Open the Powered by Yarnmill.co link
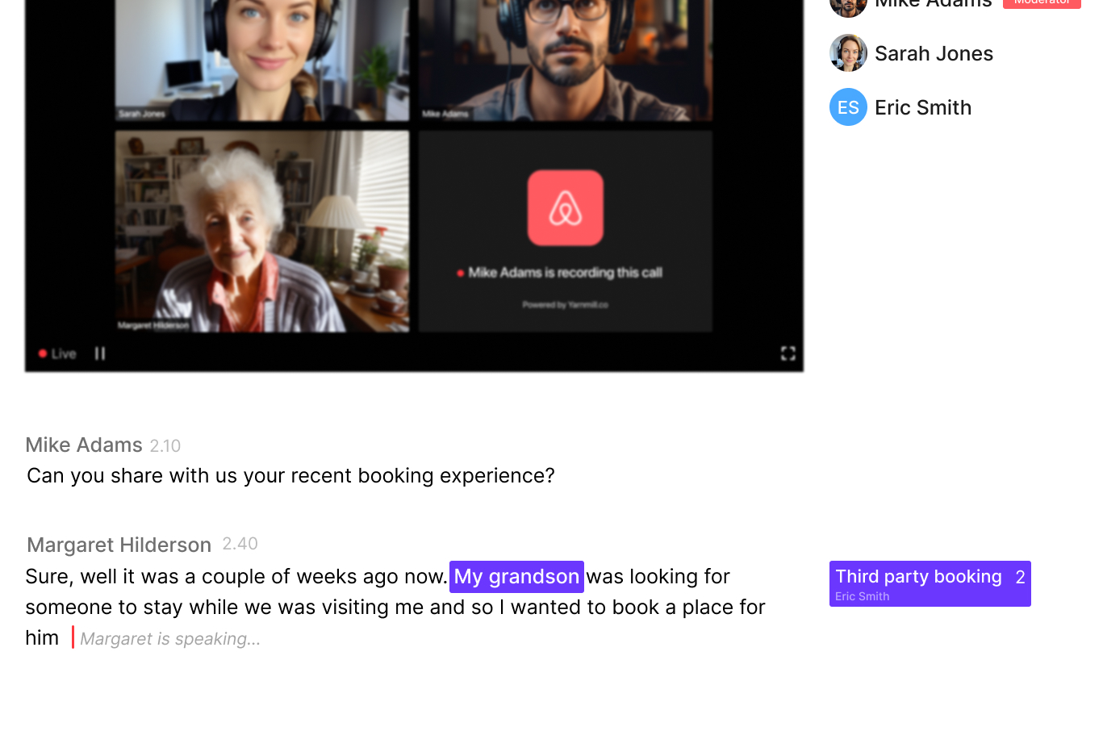Screen dimensions: 1103x756 tap(565, 305)
